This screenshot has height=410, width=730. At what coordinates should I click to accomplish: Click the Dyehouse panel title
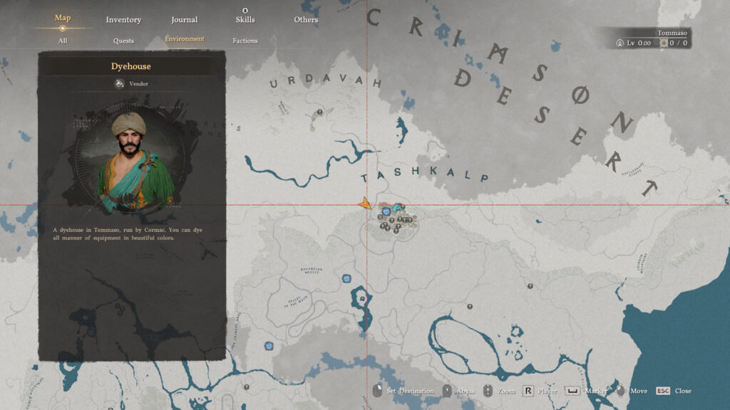pyautogui.click(x=131, y=66)
